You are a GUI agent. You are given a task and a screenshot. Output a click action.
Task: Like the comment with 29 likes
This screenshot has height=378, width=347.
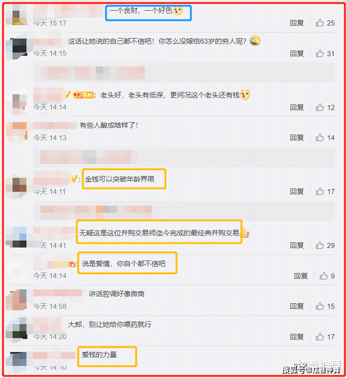[x=320, y=245]
